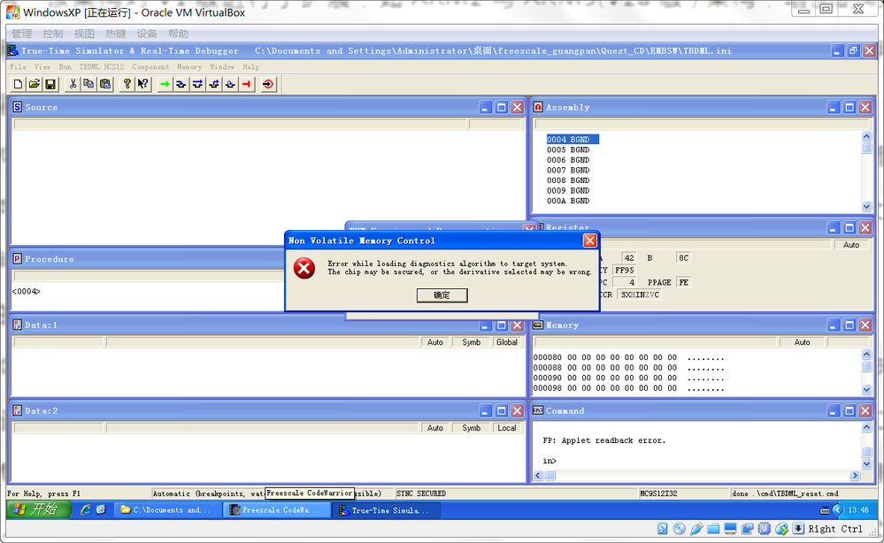Switch to True-Time Simulator taskbar button

[x=387, y=510]
